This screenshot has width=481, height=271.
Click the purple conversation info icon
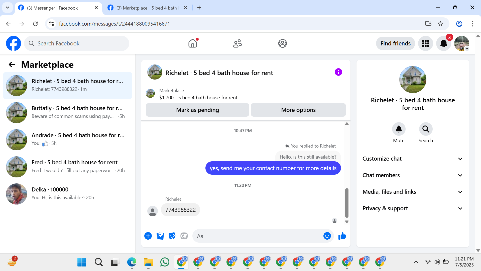(x=338, y=72)
